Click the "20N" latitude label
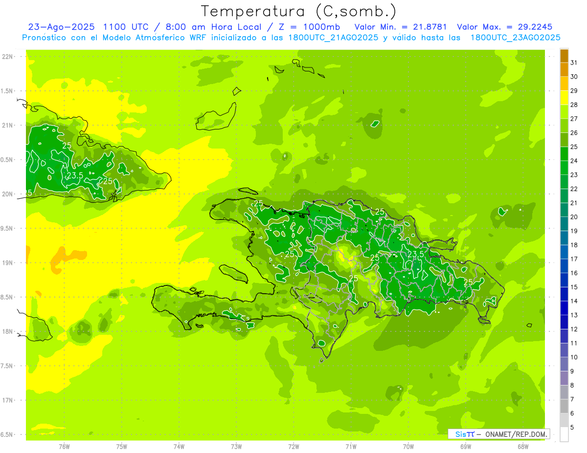This screenshot has height=453, width=587. 7,194
